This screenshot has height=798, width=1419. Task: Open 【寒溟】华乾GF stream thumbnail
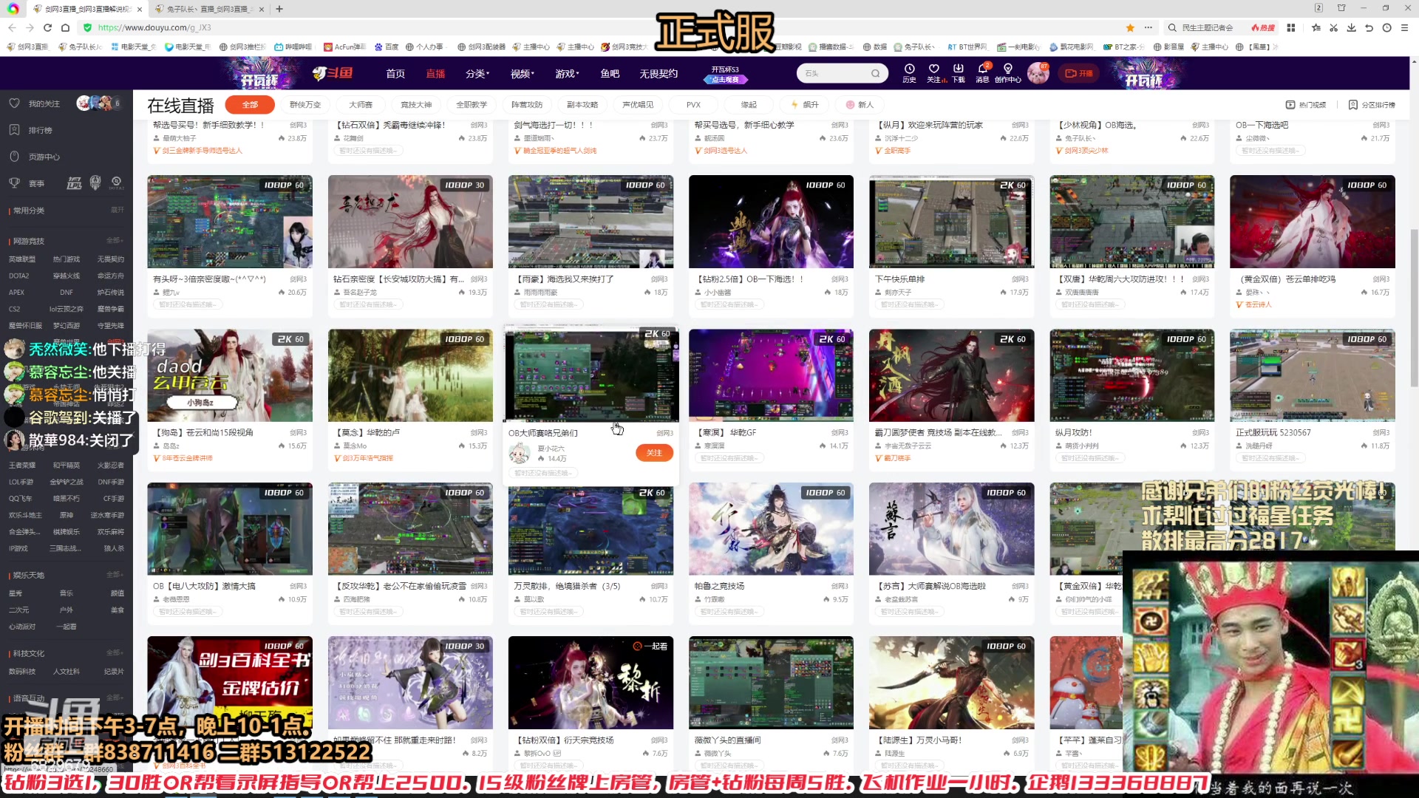tap(771, 375)
